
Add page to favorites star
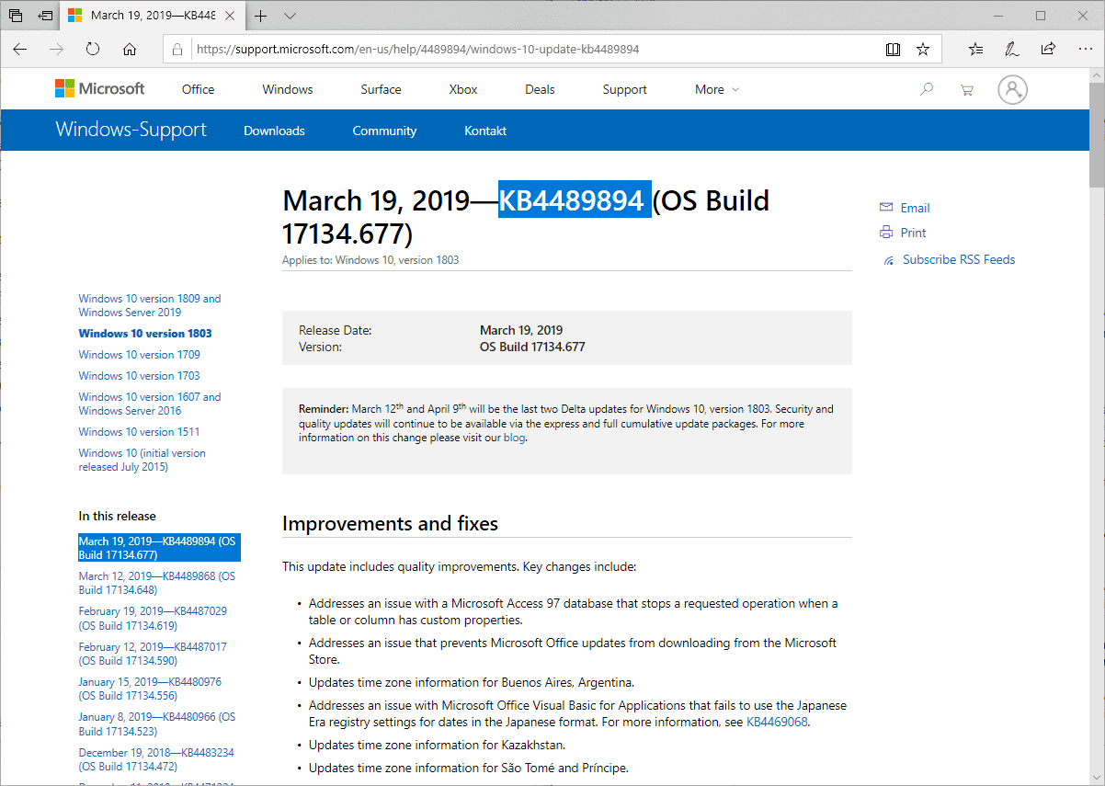coord(923,50)
